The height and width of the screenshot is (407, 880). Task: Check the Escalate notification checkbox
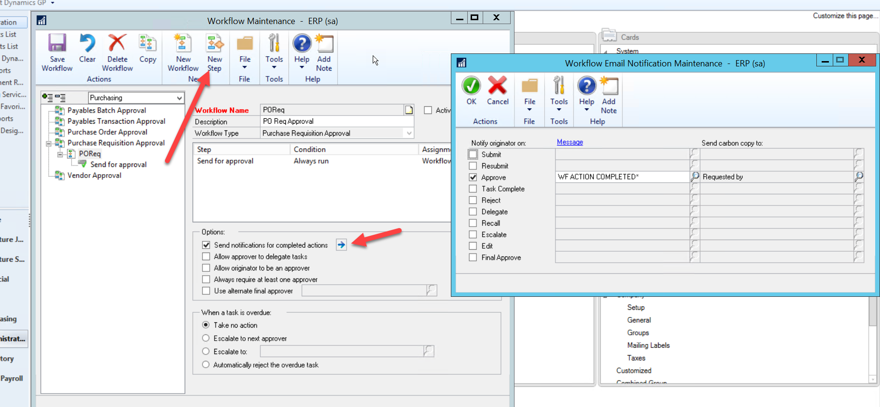coord(473,235)
